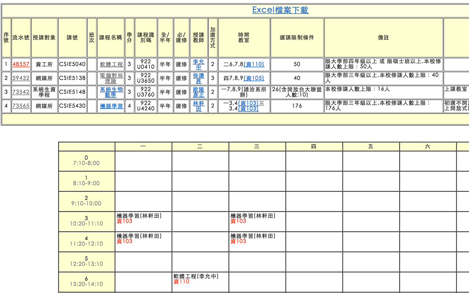Click timetable Friday header 五
The height and width of the screenshot is (293, 469).
(371, 146)
